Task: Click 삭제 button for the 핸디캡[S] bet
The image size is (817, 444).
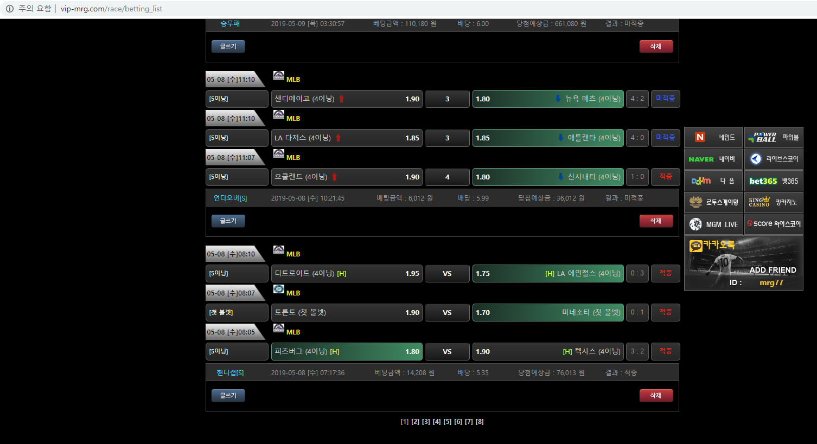Action: pyautogui.click(x=656, y=395)
